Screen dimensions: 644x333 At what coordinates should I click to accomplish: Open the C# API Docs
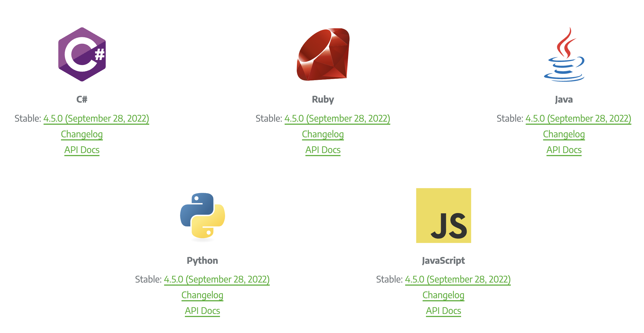(82, 150)
